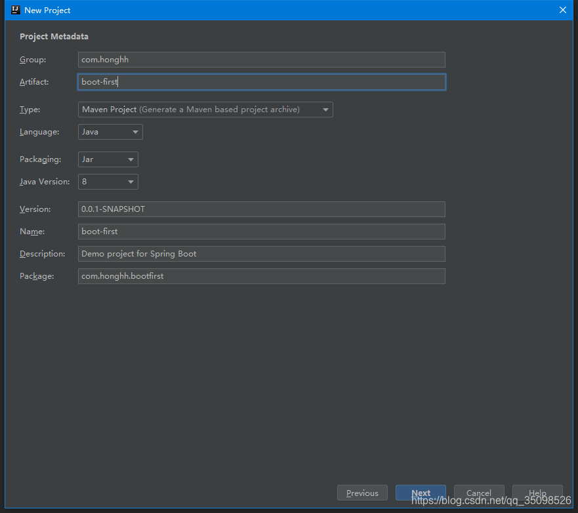Click the Java Version: label
The image size is (578, 513).
click(x=45, y=182)
